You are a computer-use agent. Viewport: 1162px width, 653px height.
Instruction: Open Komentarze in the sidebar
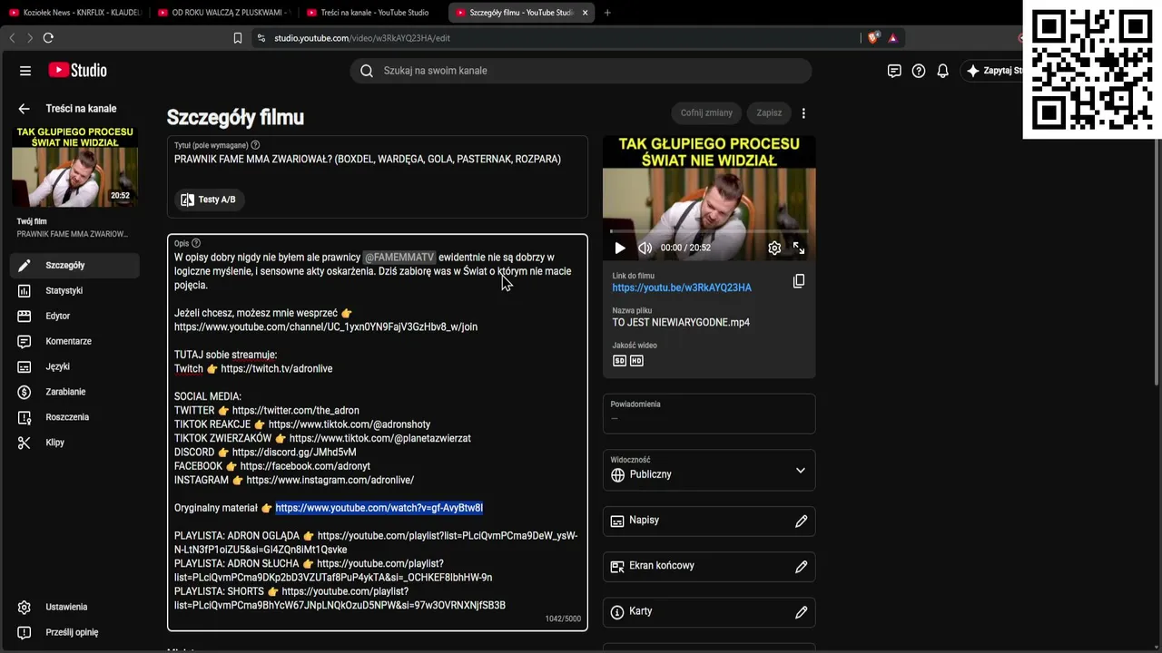point(74,342)
